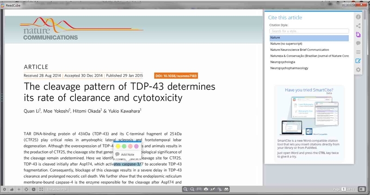Click the fit-to-width icon

point(199,189)
